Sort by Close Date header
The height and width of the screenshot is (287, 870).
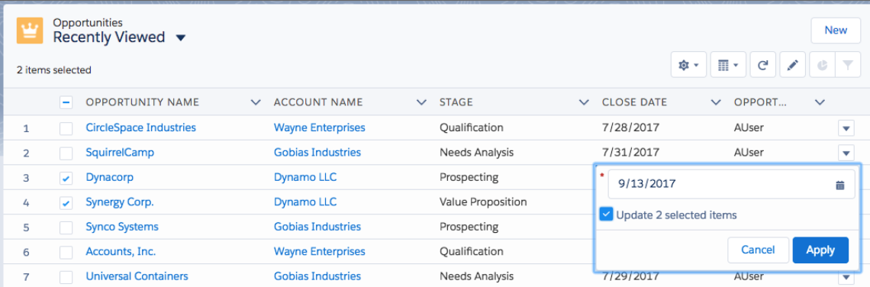pos(635,102)
